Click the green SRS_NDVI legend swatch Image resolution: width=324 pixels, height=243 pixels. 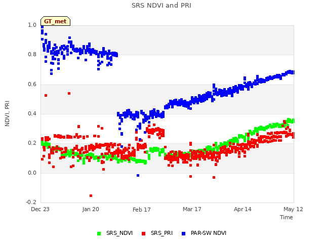(99, 233)
